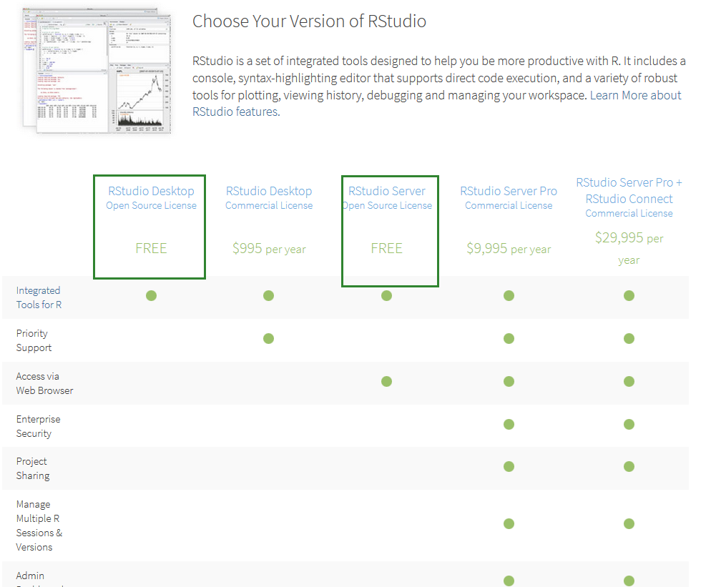This screenshot has height=587, width=711.
Task: Click the 'Enterprise Security' row label
Action: (38, 426)
